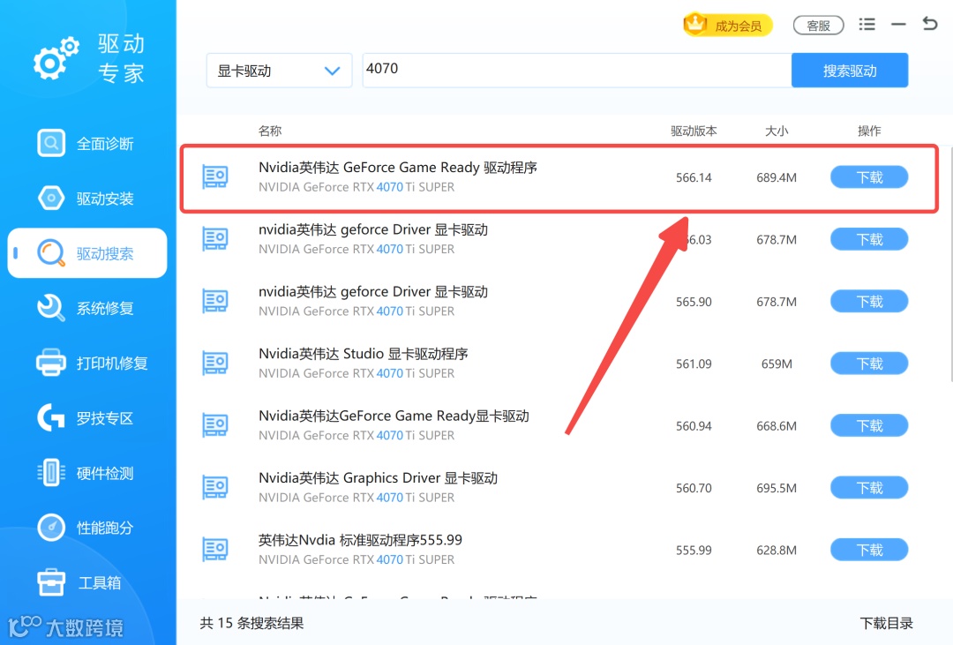Click the card icon of the 560.94 row
Viewport: 953px width, 645px height.
pyautogui.click(x=215, y=425)
